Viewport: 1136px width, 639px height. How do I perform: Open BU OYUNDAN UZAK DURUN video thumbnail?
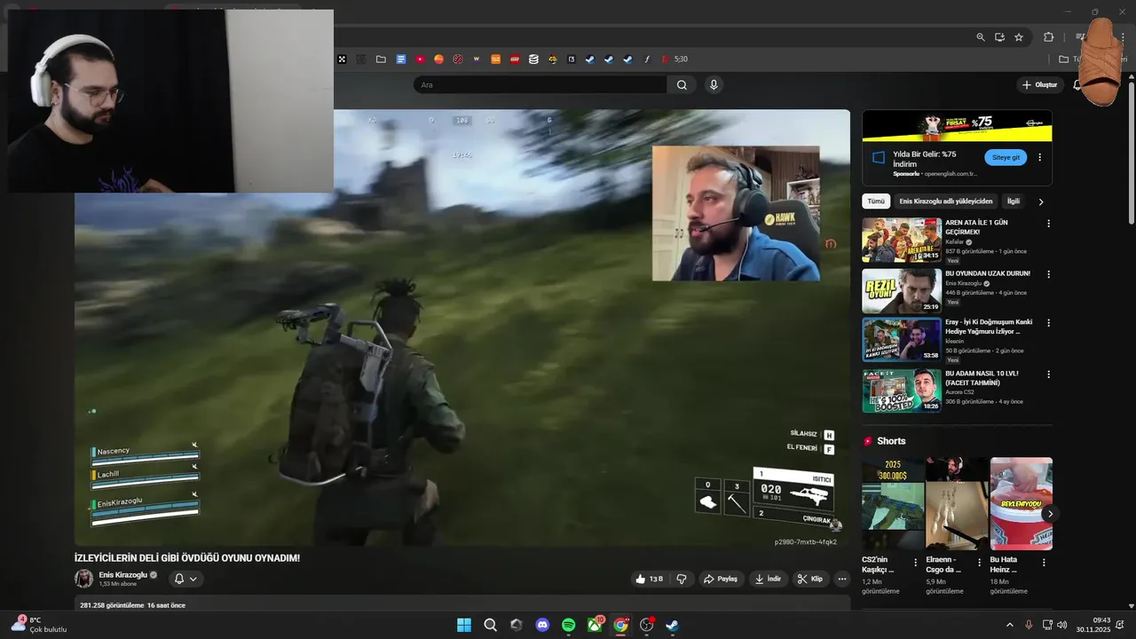tap(902, 290)
